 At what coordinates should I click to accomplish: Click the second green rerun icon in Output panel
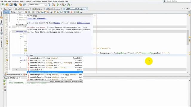[x=5, y=84]
